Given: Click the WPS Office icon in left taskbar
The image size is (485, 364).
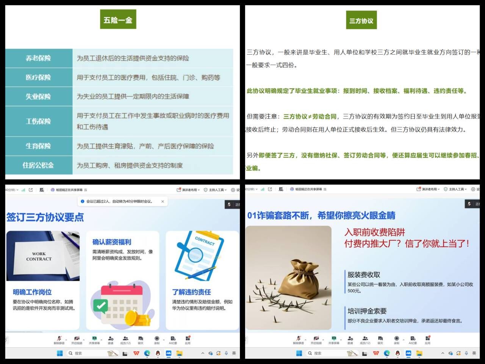Looking at the screenshot, I should pos(136,353).
